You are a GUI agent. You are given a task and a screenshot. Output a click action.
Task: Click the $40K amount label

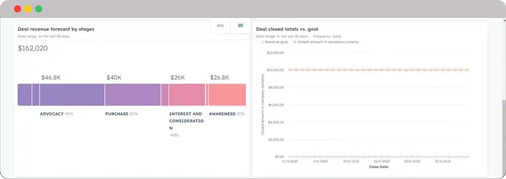pos(114,78)
